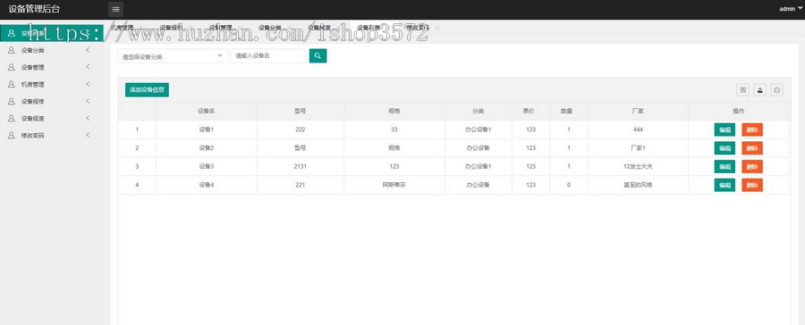Viewport: 805px width, 325px height.
Task: Select the active 设备列表 item in the sidebar
Action: [x=51, y=34]
